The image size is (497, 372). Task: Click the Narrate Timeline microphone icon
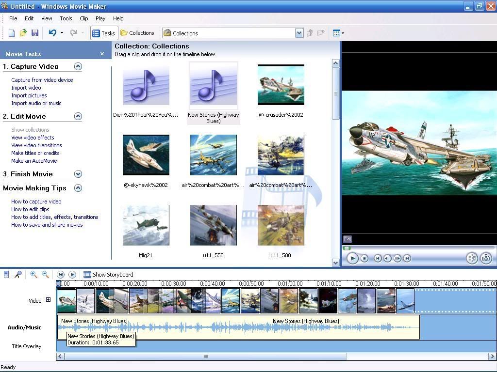point(18,275)
